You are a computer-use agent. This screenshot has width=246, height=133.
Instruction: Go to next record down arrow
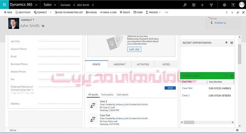click(x=232, y=12)
